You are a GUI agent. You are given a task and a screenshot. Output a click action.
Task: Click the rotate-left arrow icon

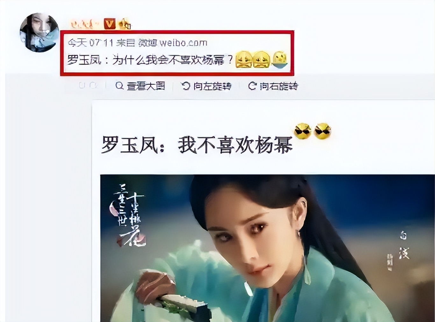click(186, 86)
